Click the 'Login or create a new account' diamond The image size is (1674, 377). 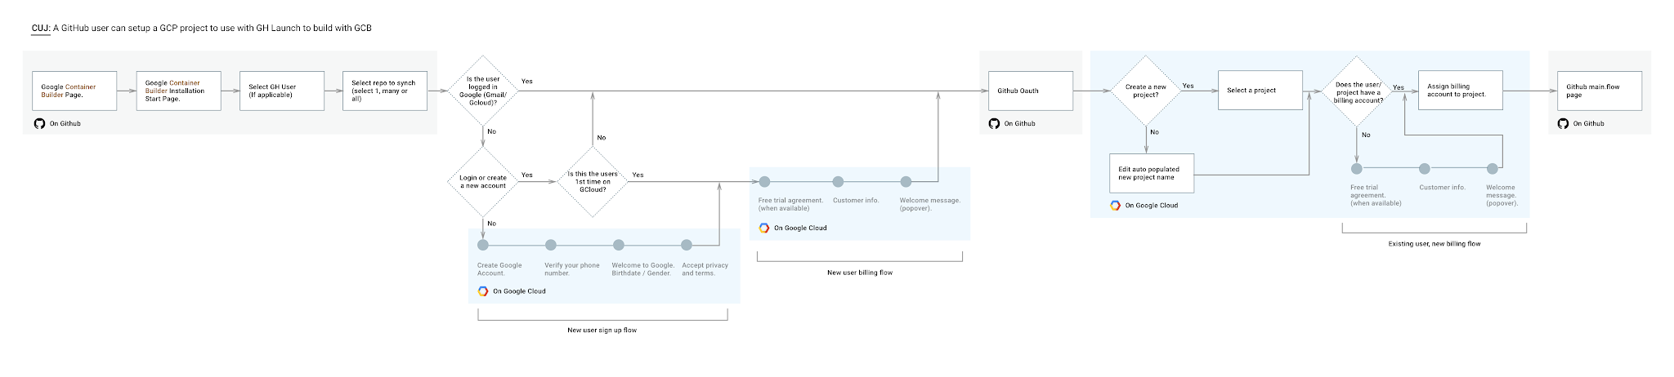pyautogui.click(x=483, y=181)
